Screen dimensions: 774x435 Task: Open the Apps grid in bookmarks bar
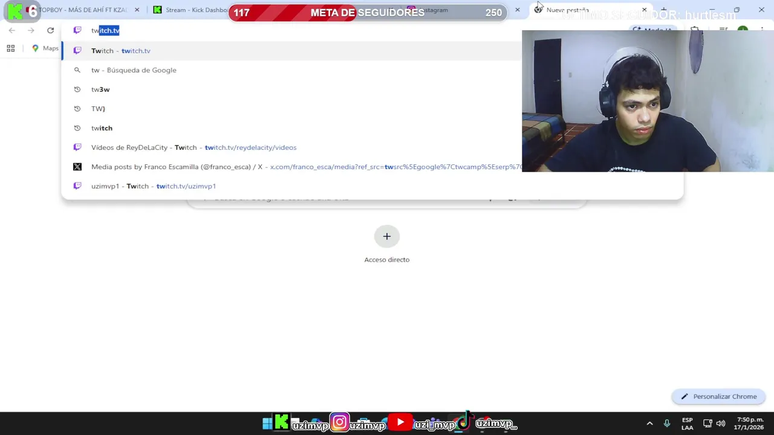(10, 48)
